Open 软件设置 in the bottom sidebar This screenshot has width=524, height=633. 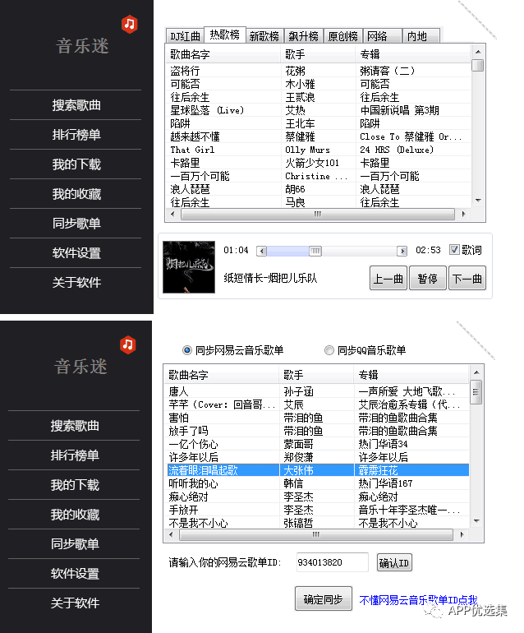click(x=75, y=574)
